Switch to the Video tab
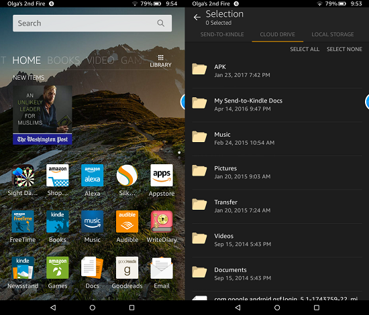 pos(101,60)
